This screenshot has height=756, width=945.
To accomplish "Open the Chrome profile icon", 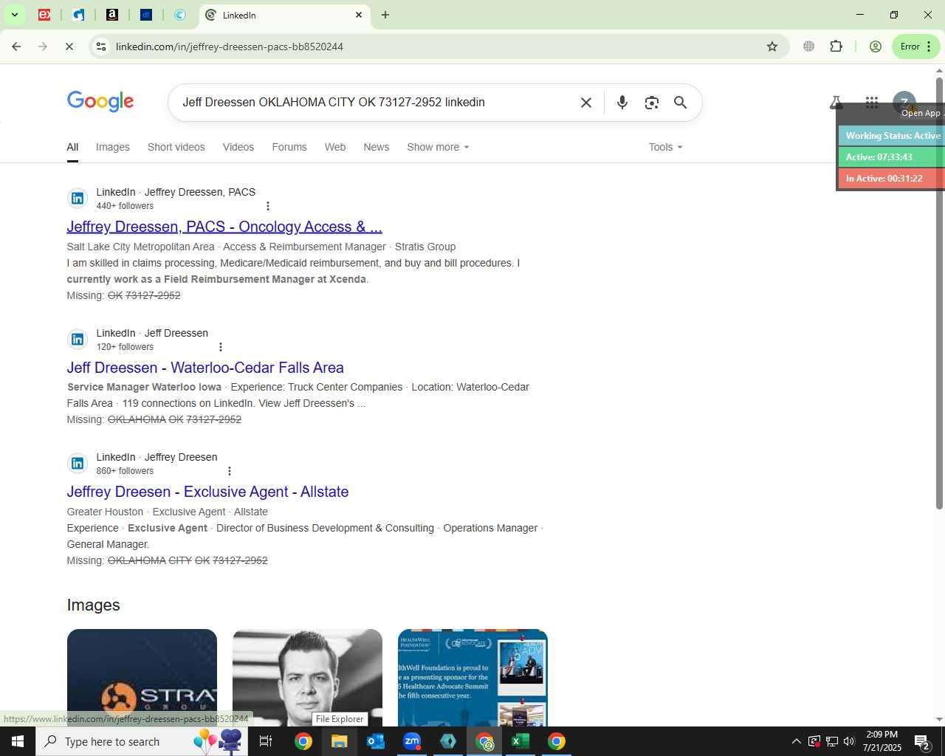I will pos(876,47).
